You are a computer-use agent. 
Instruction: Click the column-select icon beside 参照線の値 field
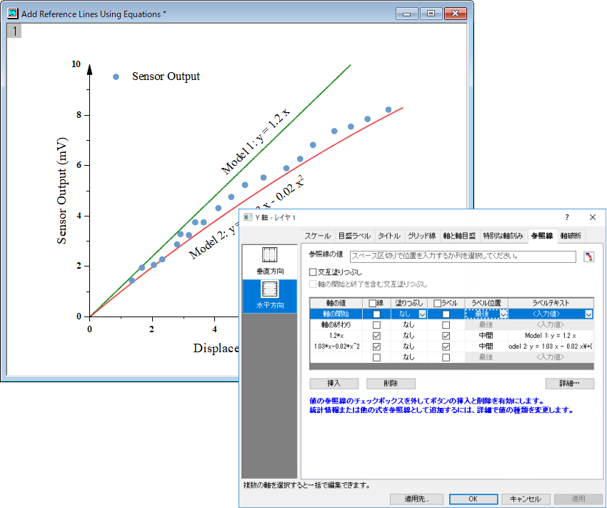[x=589, y=257]
